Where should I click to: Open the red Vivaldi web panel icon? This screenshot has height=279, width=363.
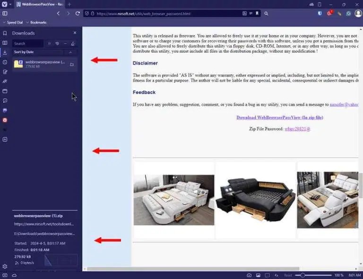point(5,120)
